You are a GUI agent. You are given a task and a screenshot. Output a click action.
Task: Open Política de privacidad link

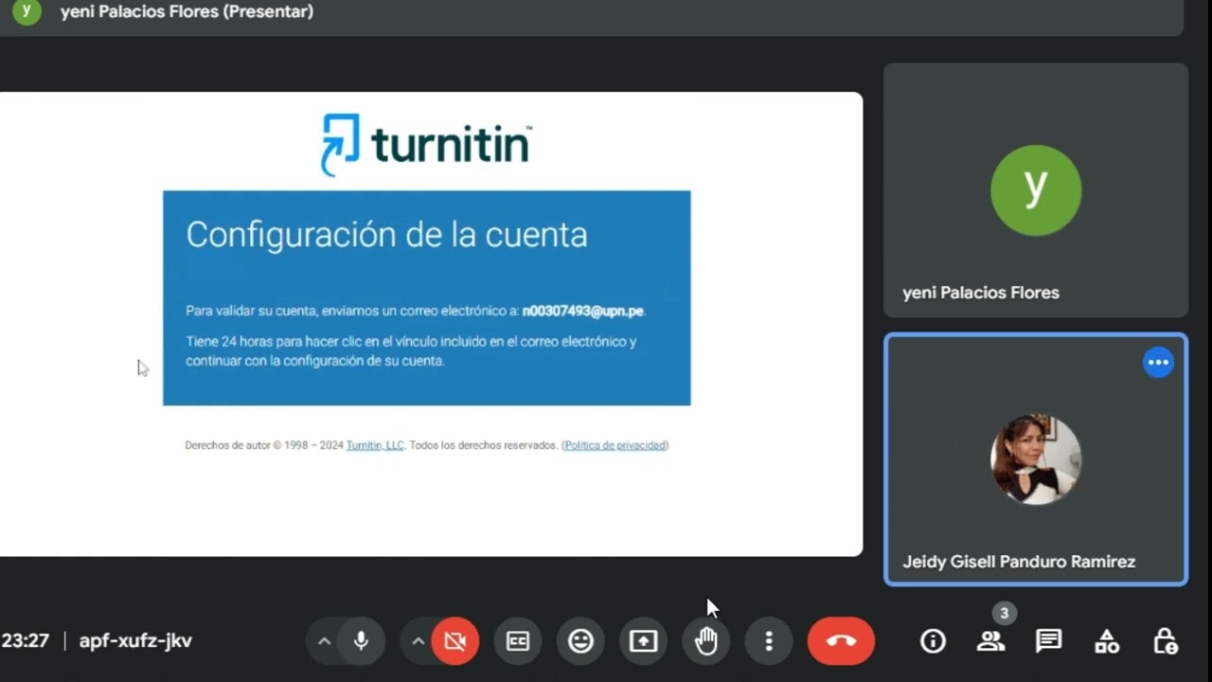coord(615,445)
